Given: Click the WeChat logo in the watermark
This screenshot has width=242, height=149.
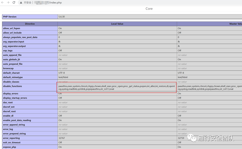Looking at the screenshot, I should (x=193, y=138).
